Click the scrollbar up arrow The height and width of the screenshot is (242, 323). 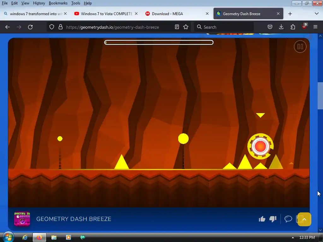(x=320, y=36)
